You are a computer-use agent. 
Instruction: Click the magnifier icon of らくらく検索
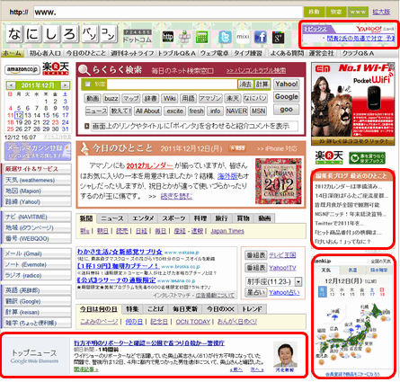[x=84, y=70]
